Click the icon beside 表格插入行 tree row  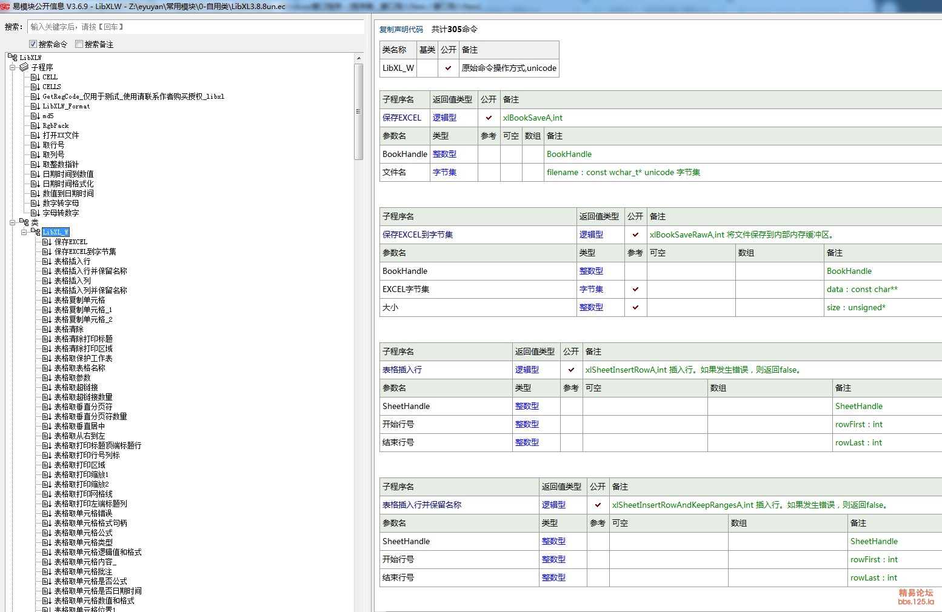(47, 261)
